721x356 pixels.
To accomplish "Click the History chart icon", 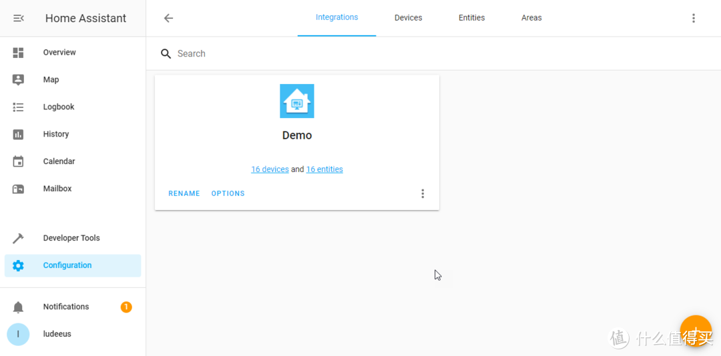I will [18, 135].
